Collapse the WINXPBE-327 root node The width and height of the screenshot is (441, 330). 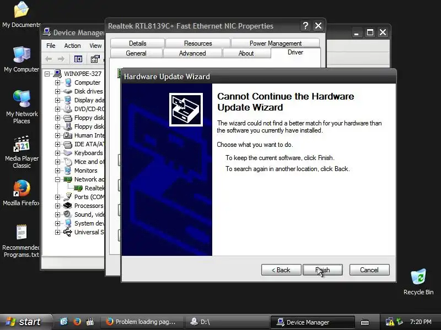47,74
